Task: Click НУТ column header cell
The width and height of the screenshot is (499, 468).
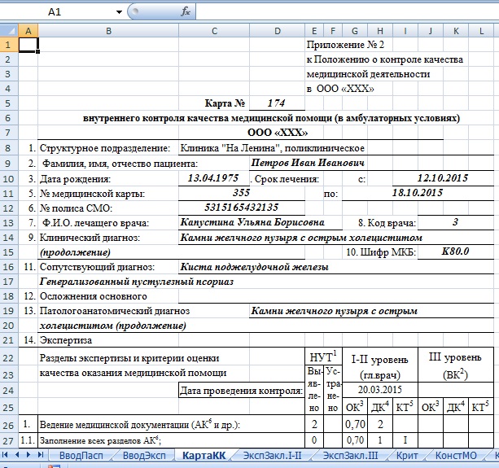Action: [323, 357]
